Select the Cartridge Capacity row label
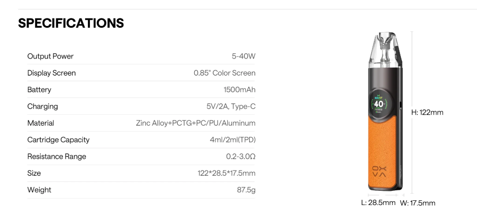Viewport: 477px width, 222px height. (x=58, y=140)
